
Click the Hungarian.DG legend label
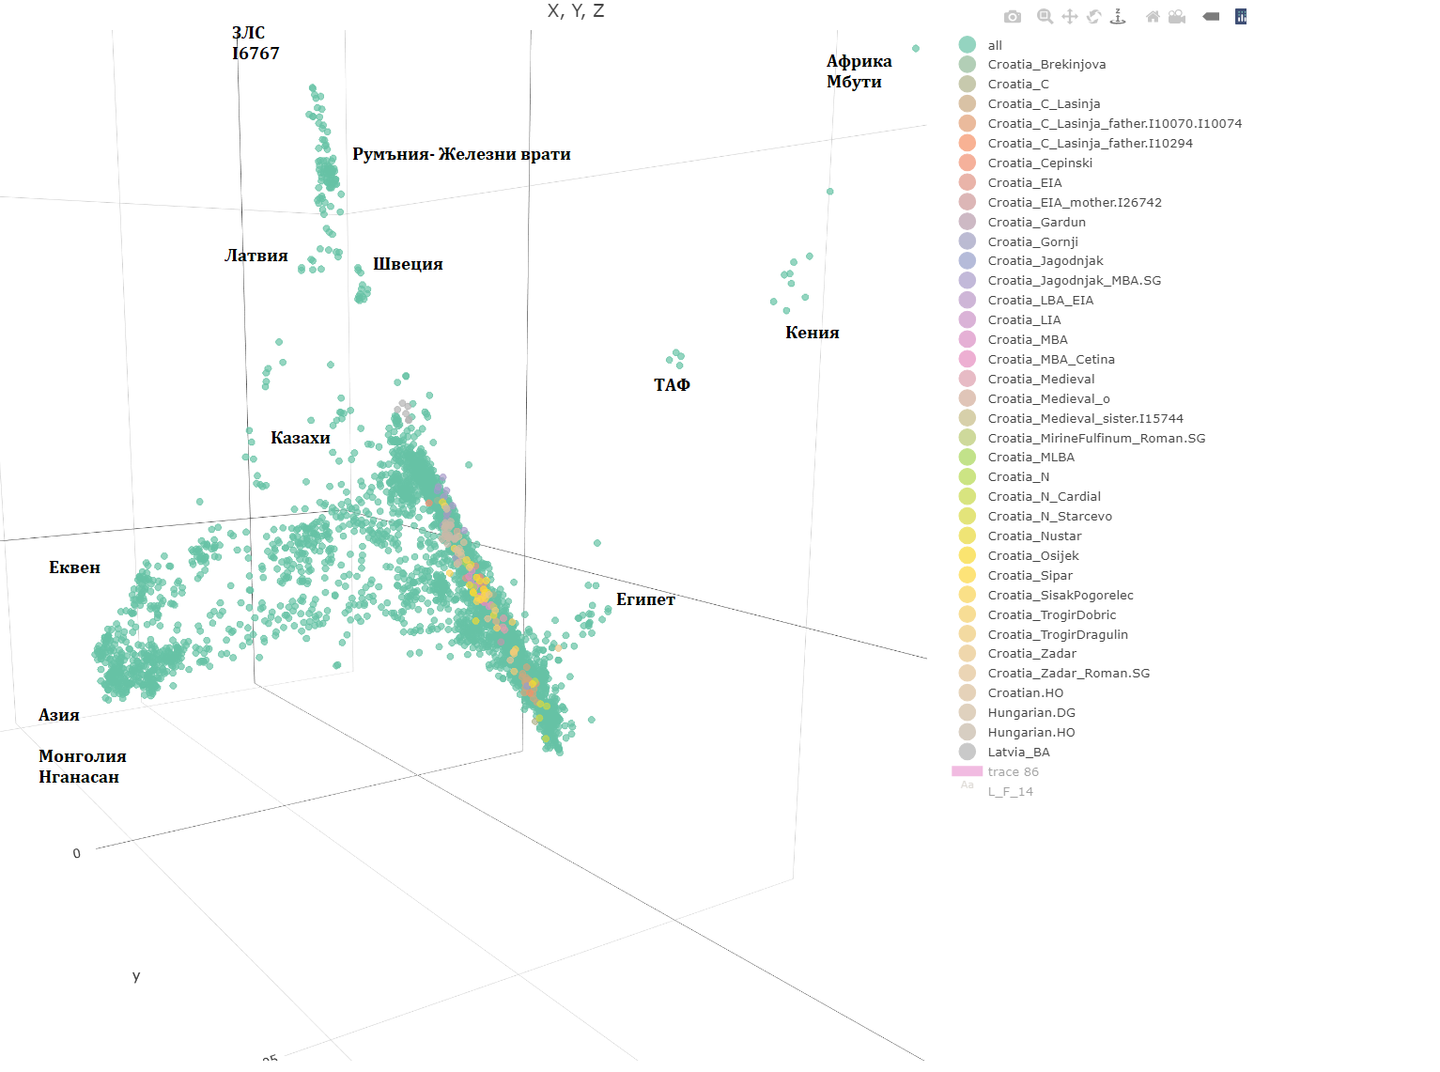(x=1031, y=712)
